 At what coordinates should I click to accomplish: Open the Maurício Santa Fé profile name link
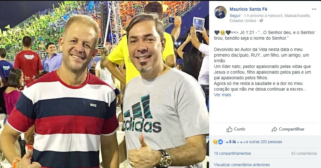coord(248,9)
